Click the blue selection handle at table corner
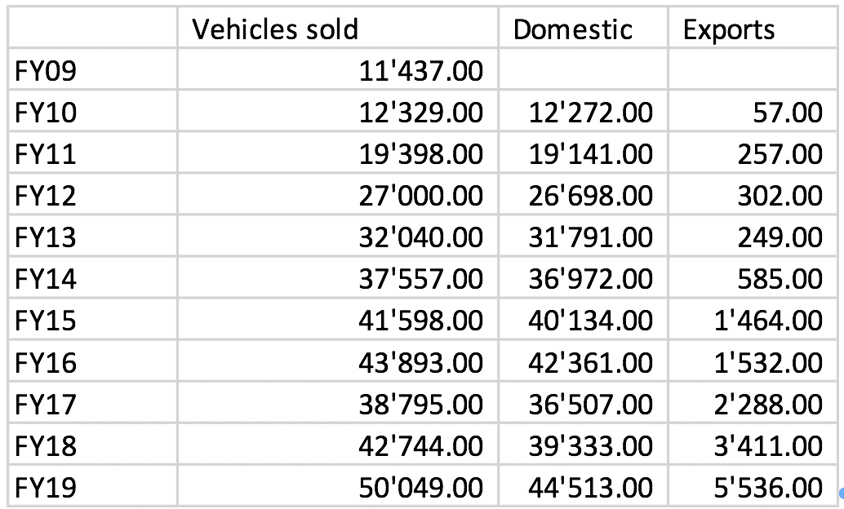 (840, 492)
